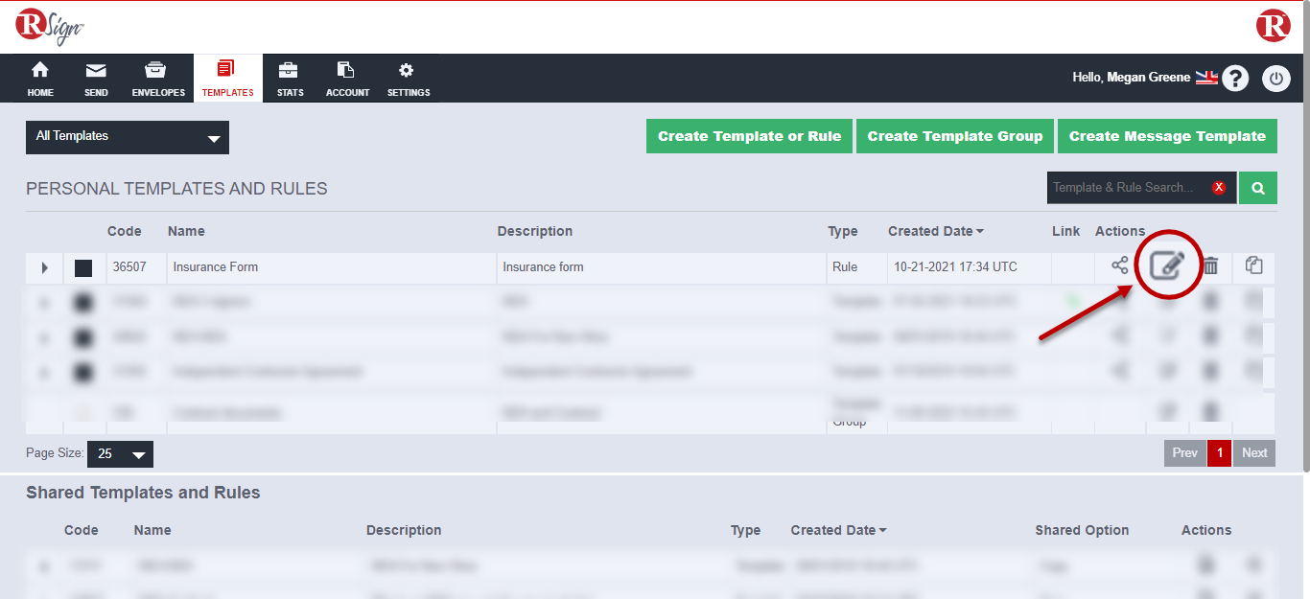The height and width of the screenshot is (599, 1310).
Task: Click the edit icon for Insurance Form
Action: pos(1168,265)
